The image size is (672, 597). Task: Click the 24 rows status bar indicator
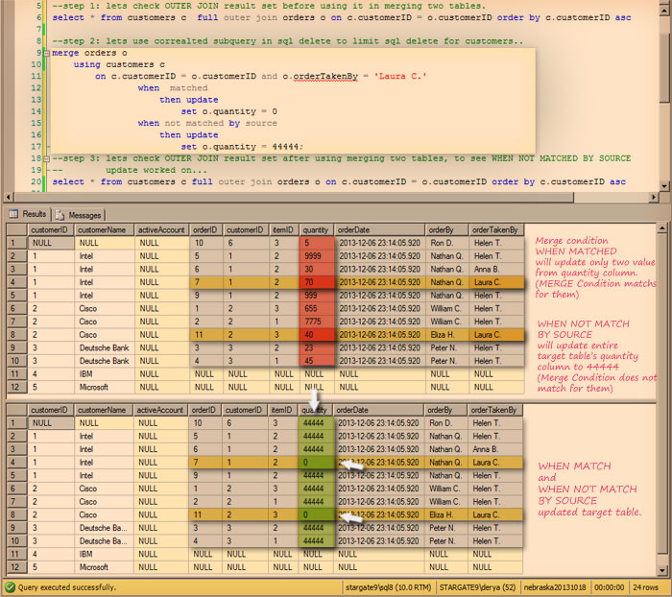pyautogui.click(x=645, y=586)
